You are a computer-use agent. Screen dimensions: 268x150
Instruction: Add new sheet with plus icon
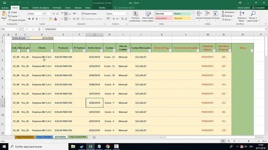point(94,137)
